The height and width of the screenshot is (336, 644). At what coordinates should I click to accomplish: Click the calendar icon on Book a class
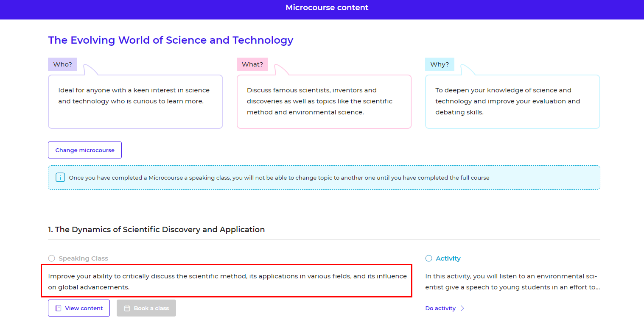pyautogui.click(x=126, y=308)
